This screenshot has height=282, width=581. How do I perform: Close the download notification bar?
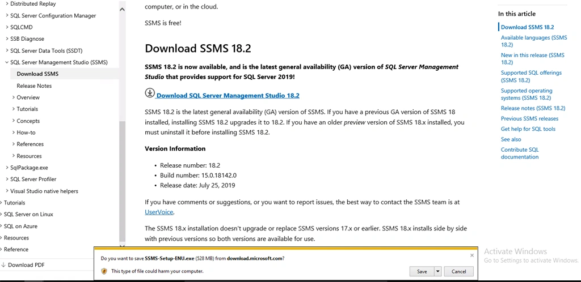pos(471,255)
